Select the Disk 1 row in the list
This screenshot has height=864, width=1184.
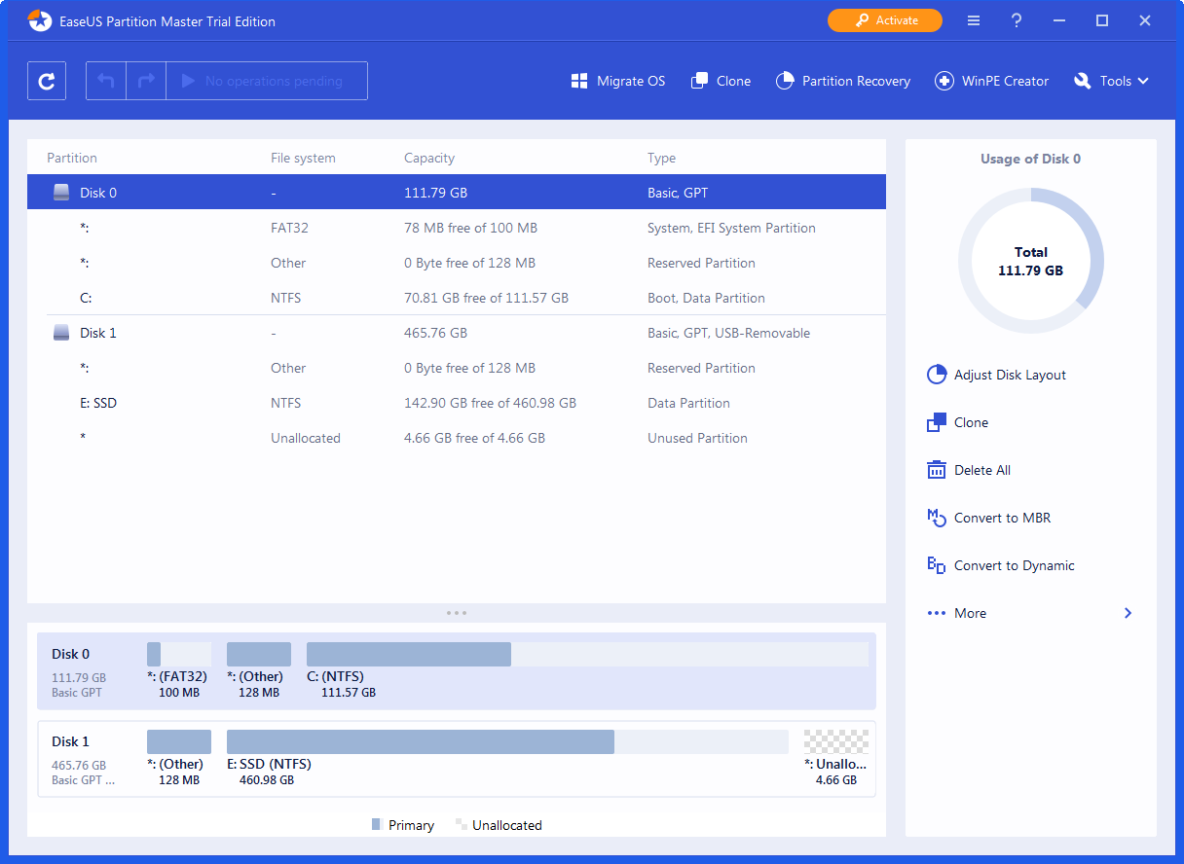pyautogui.click(x=457, y=333)
